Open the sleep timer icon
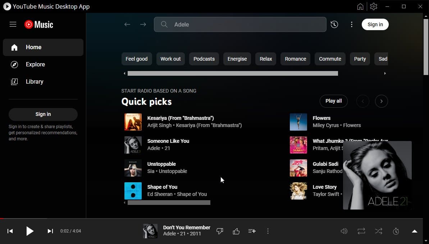 (396, 231)
